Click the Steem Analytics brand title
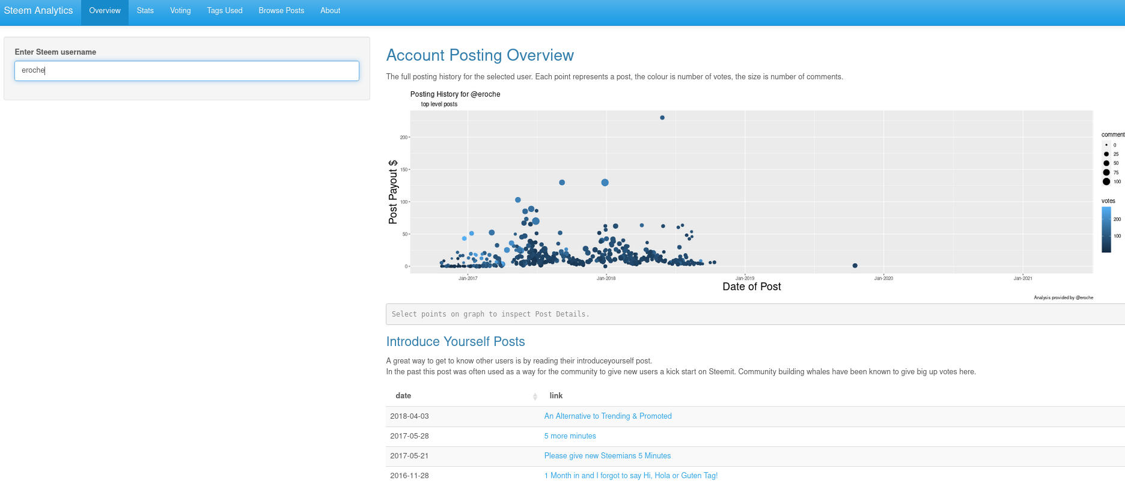The width and height of the screenshot is (1125, 486). tap(38, 11)
